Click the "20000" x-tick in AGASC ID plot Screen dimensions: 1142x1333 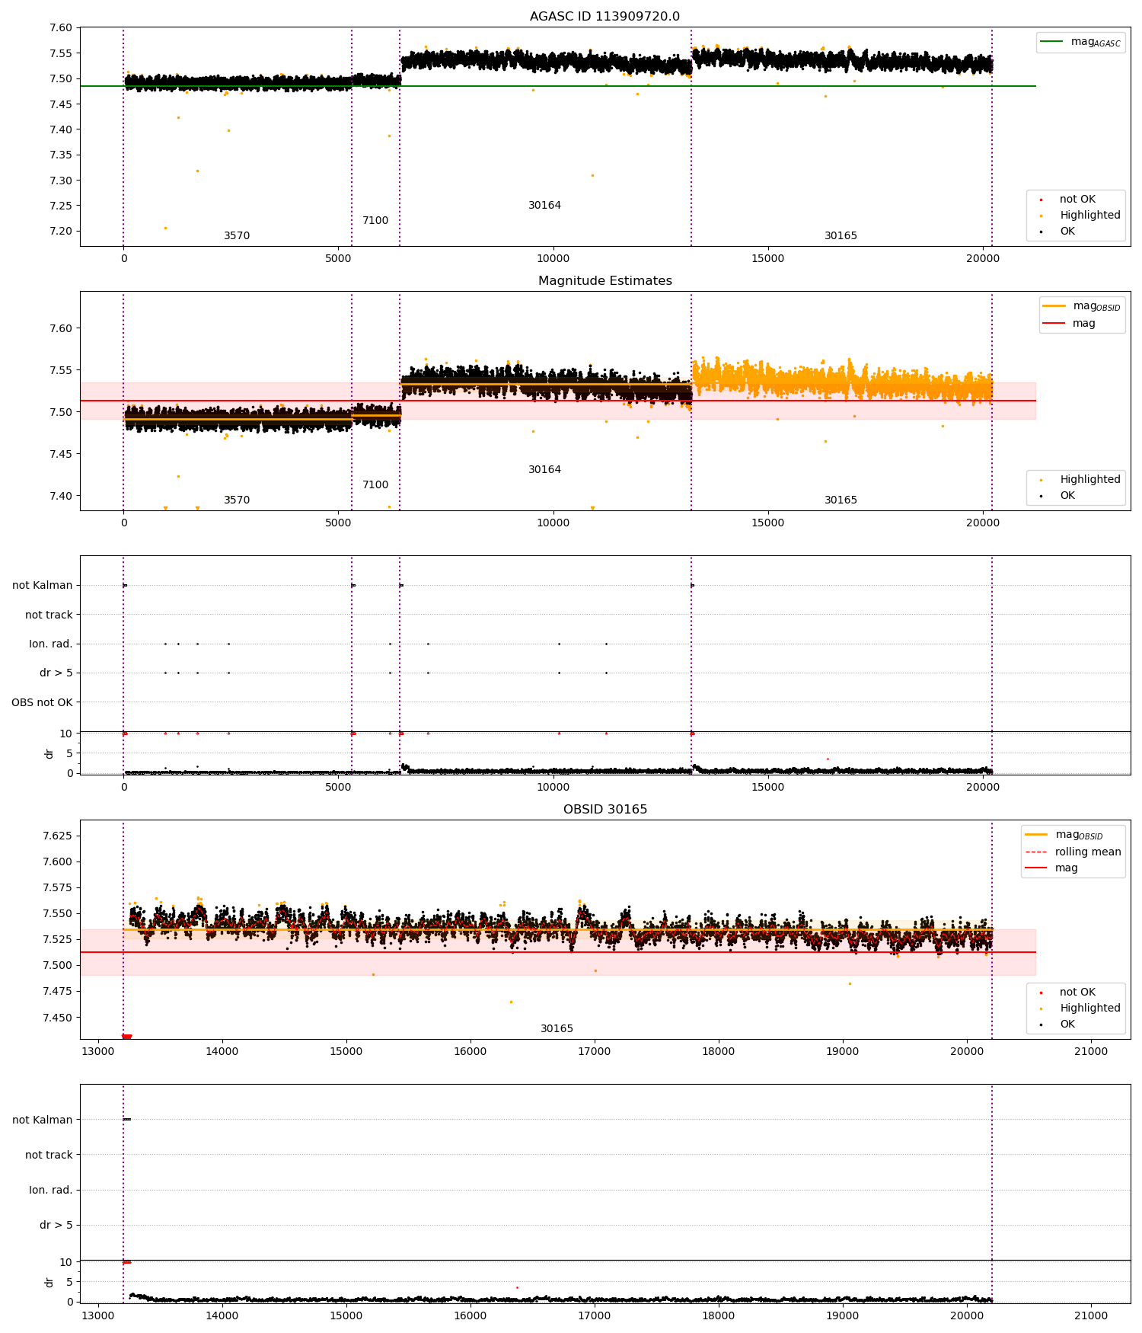pyautogui.click(x=983, y=259)
